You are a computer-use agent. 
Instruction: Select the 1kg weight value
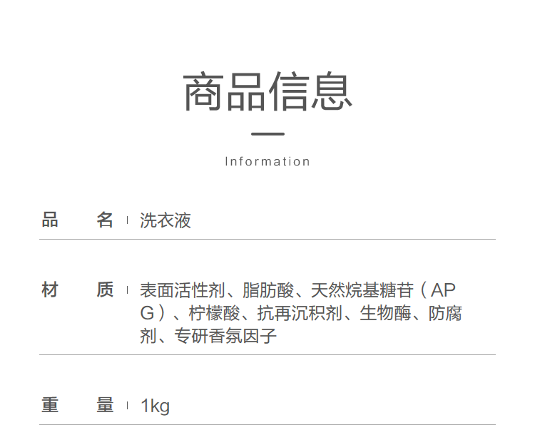[x=156, y=406]
